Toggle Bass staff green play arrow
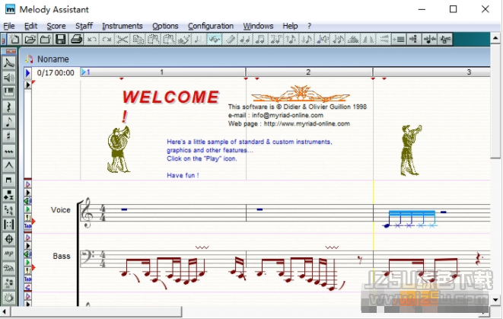The height and width of the screenshot is (319, 503). point(28,263)
